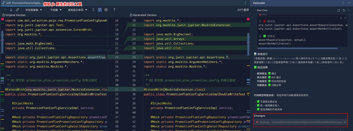Toggle synchronize scrolling button
The width and height of the screenshot is (353, 131).
pos(100,10)
